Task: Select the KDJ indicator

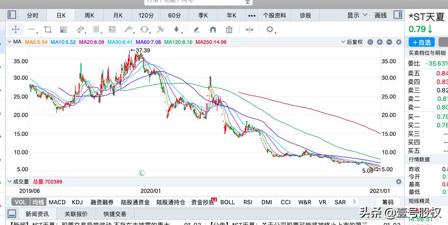Action: pos(77,202)
